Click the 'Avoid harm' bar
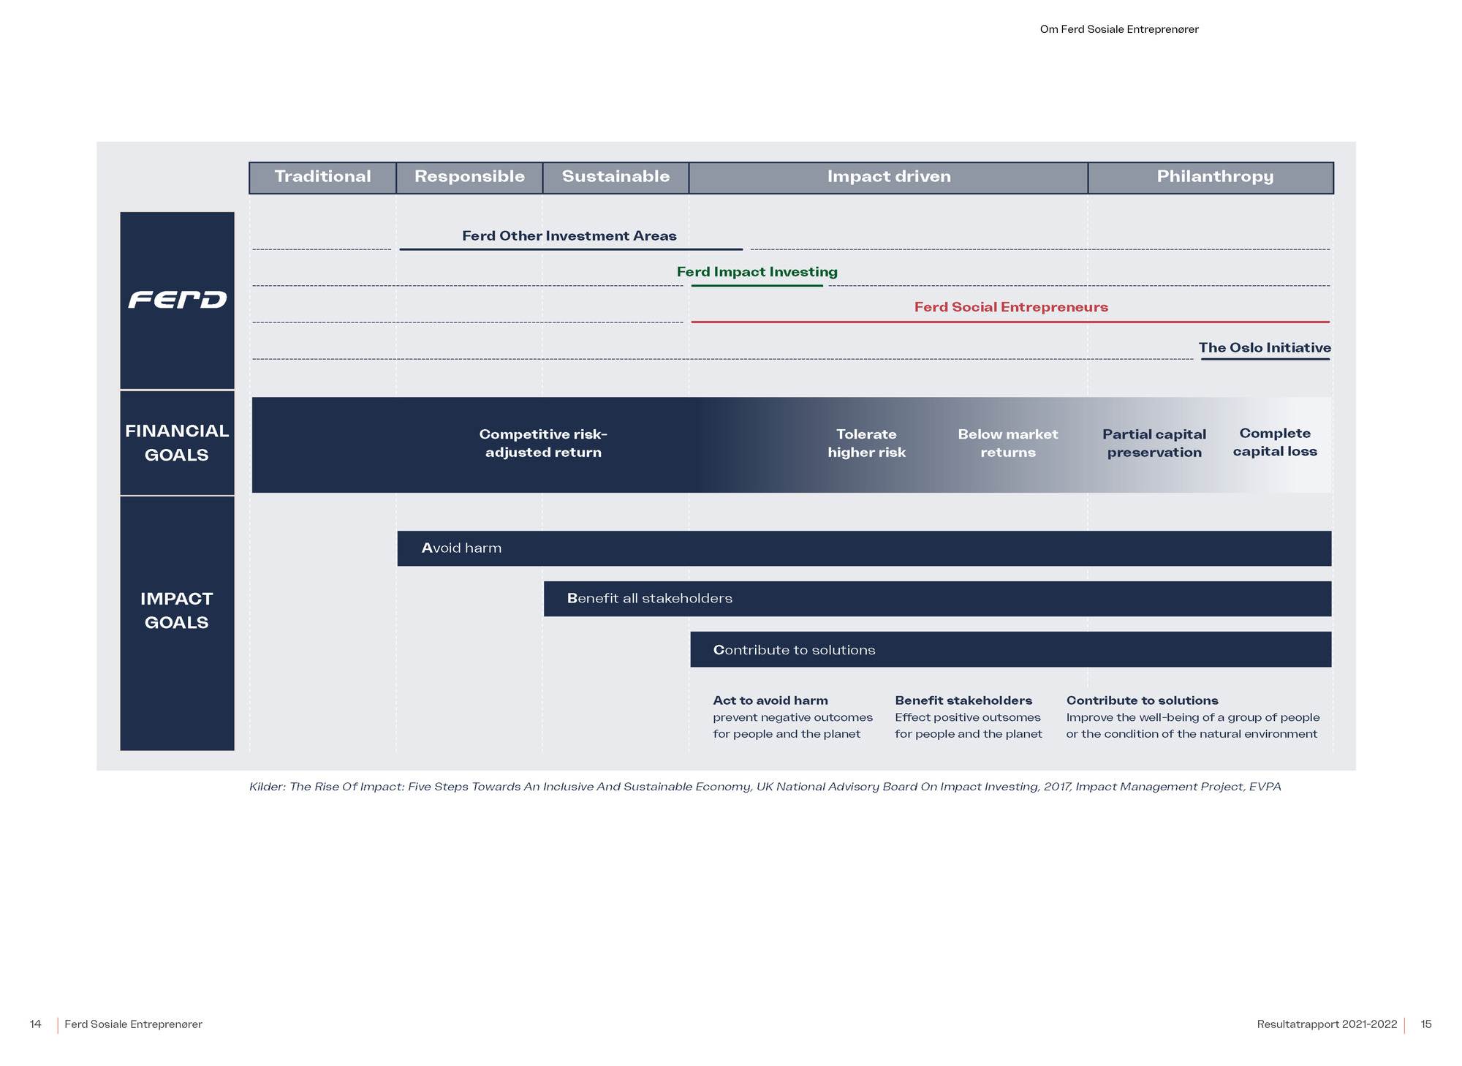 (x=864, y=548)
